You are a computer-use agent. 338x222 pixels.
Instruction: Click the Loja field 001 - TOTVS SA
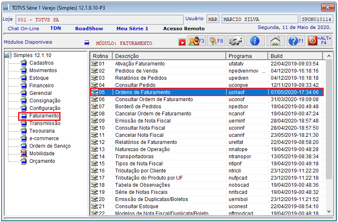[x=99, y=20]
